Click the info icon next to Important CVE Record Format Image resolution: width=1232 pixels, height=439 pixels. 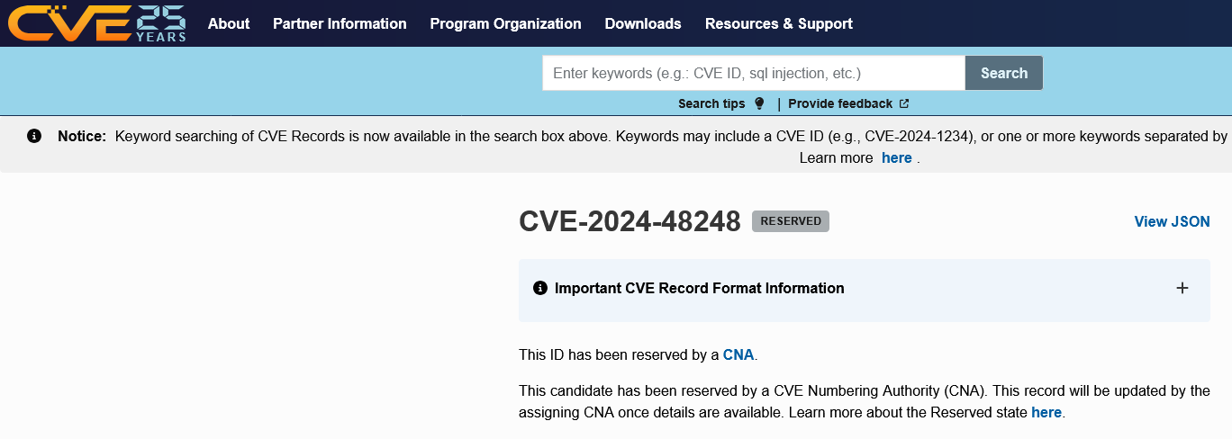click(x=540, y=288)
